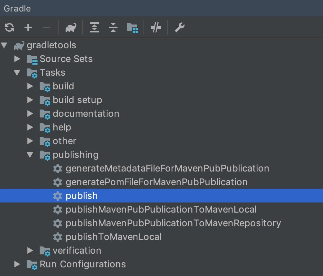
Task: Click the Reload All Gradle Projects icon
Action: pos(9,27)
